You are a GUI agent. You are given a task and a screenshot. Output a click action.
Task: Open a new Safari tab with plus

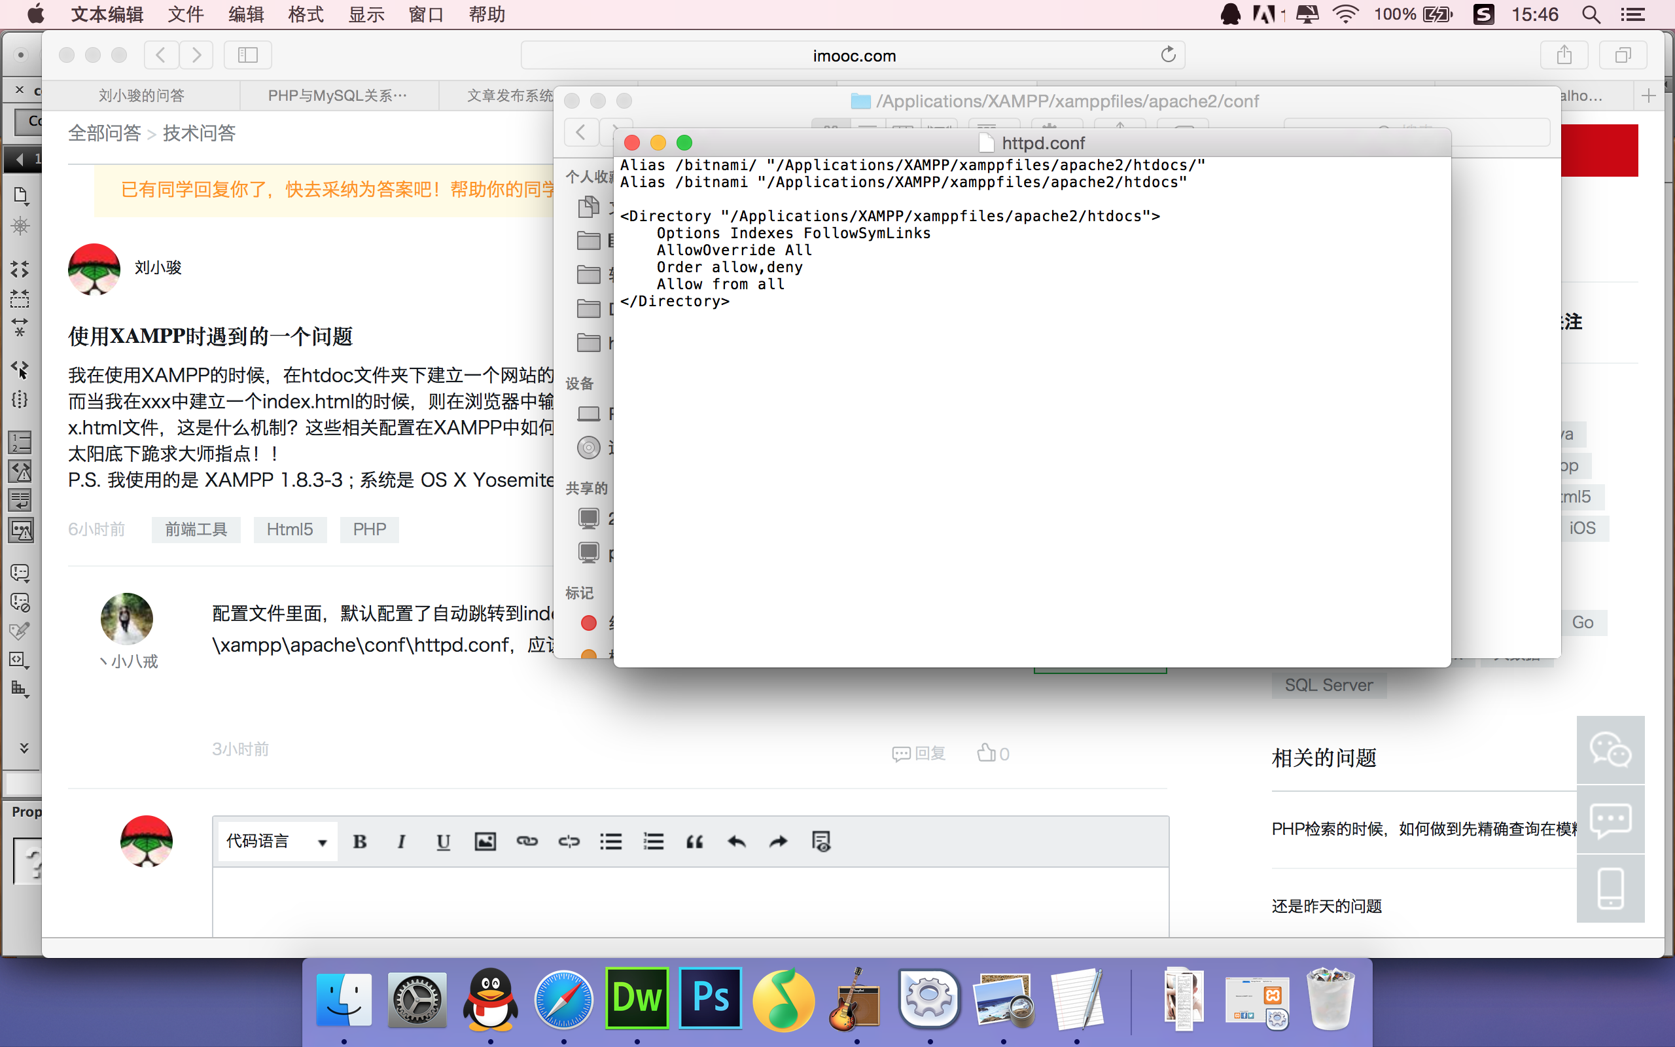coord(1649,96)
